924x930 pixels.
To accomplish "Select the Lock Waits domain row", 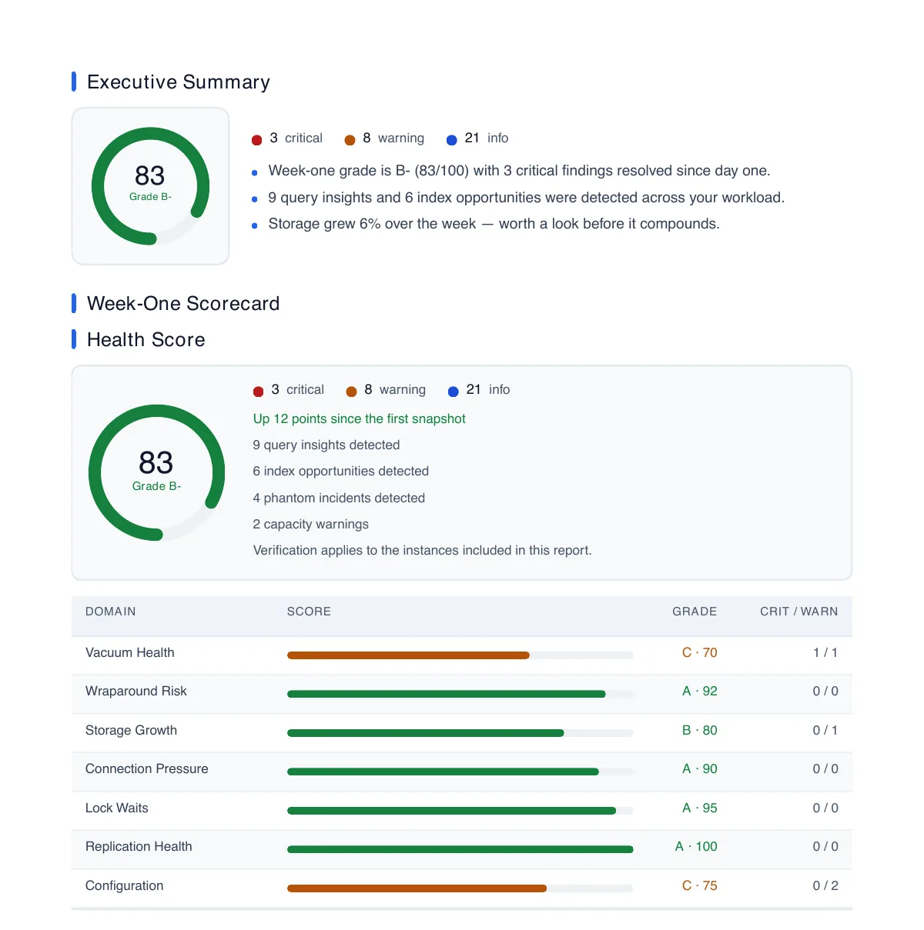I will pyautogui.click(x=462, y=811).
